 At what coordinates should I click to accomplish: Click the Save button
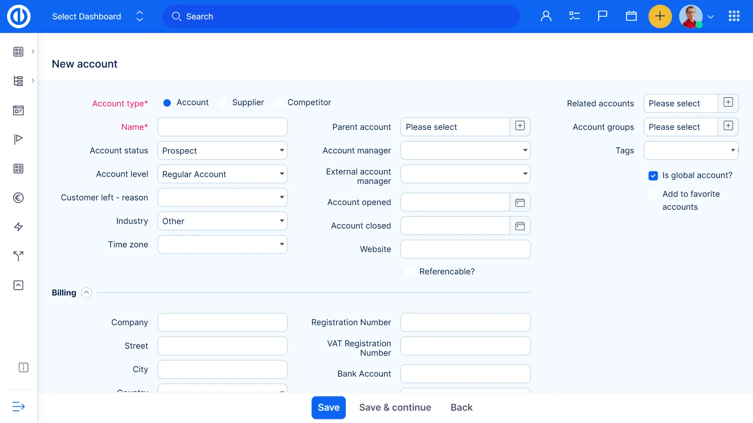[x=328, y=407]
